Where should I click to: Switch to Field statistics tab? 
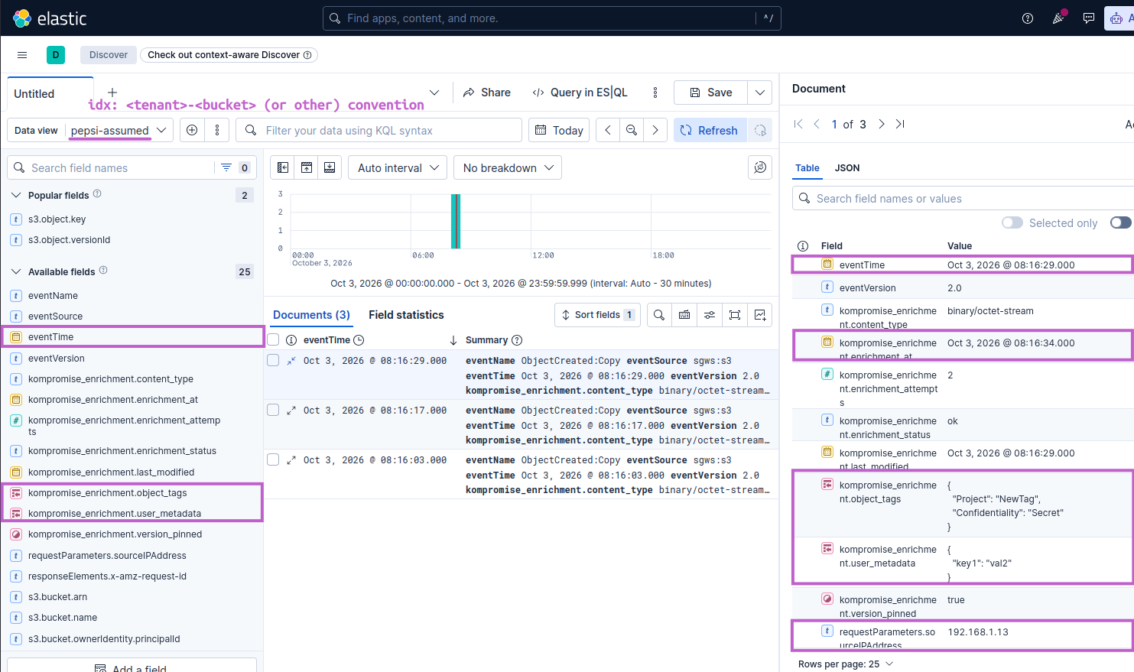(x=406, y=315)
